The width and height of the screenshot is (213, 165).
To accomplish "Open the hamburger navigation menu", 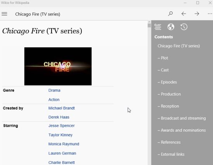I will [4, 14].
